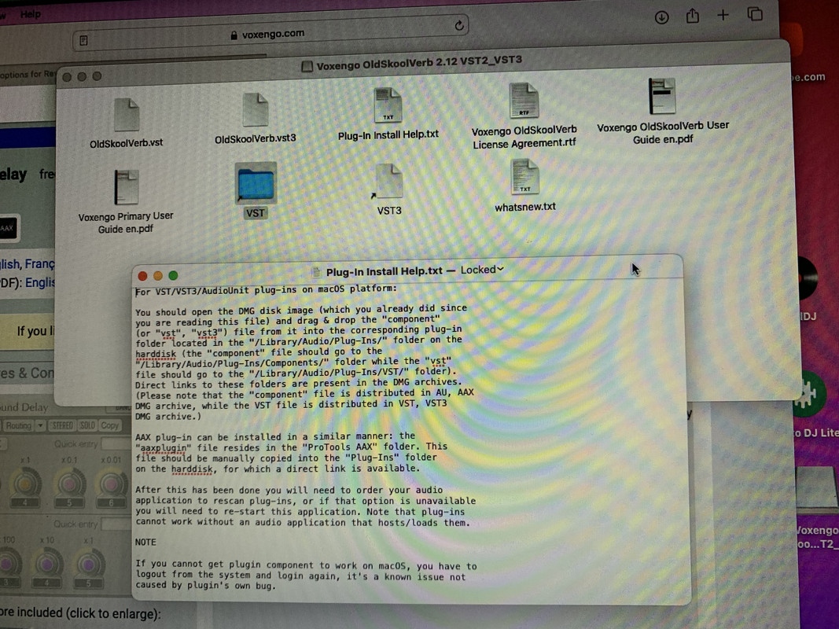Select the VST3 alias icon
Viewport: 839px width, 629px height.
[389, 182]
